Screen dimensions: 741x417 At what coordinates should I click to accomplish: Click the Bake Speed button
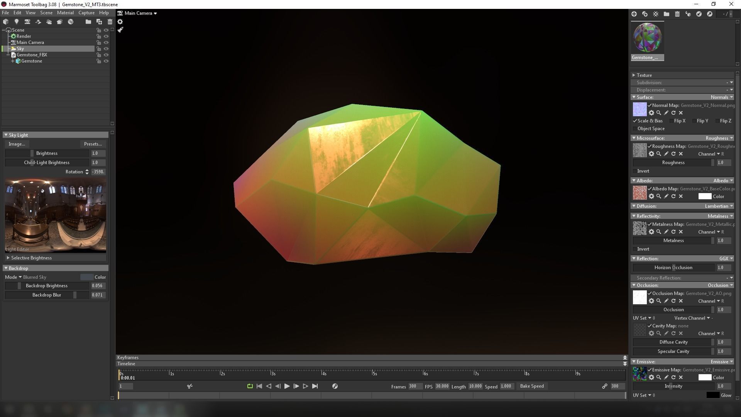click(x=531, y=386)
